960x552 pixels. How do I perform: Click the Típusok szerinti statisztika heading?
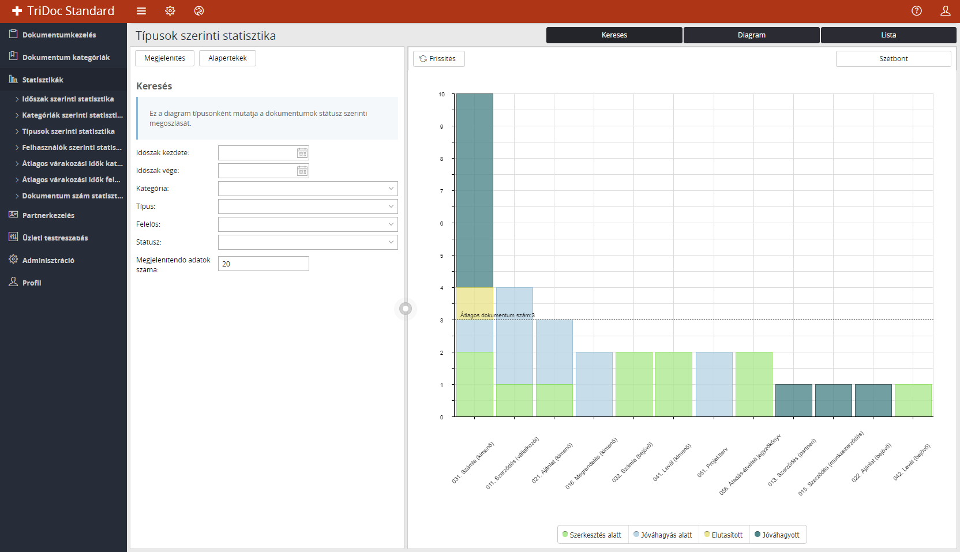(x=206, y=36)
